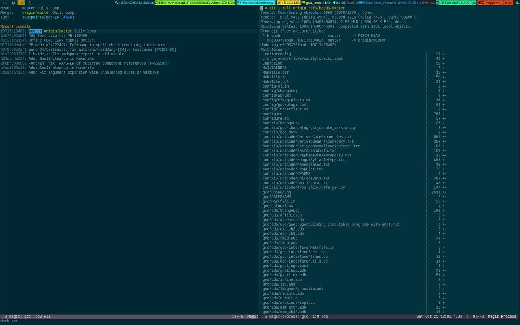Viewport: 520px width, 325px height.
Task: Click the wifi gnu_linux1 indicator
Action: (312, 3)
